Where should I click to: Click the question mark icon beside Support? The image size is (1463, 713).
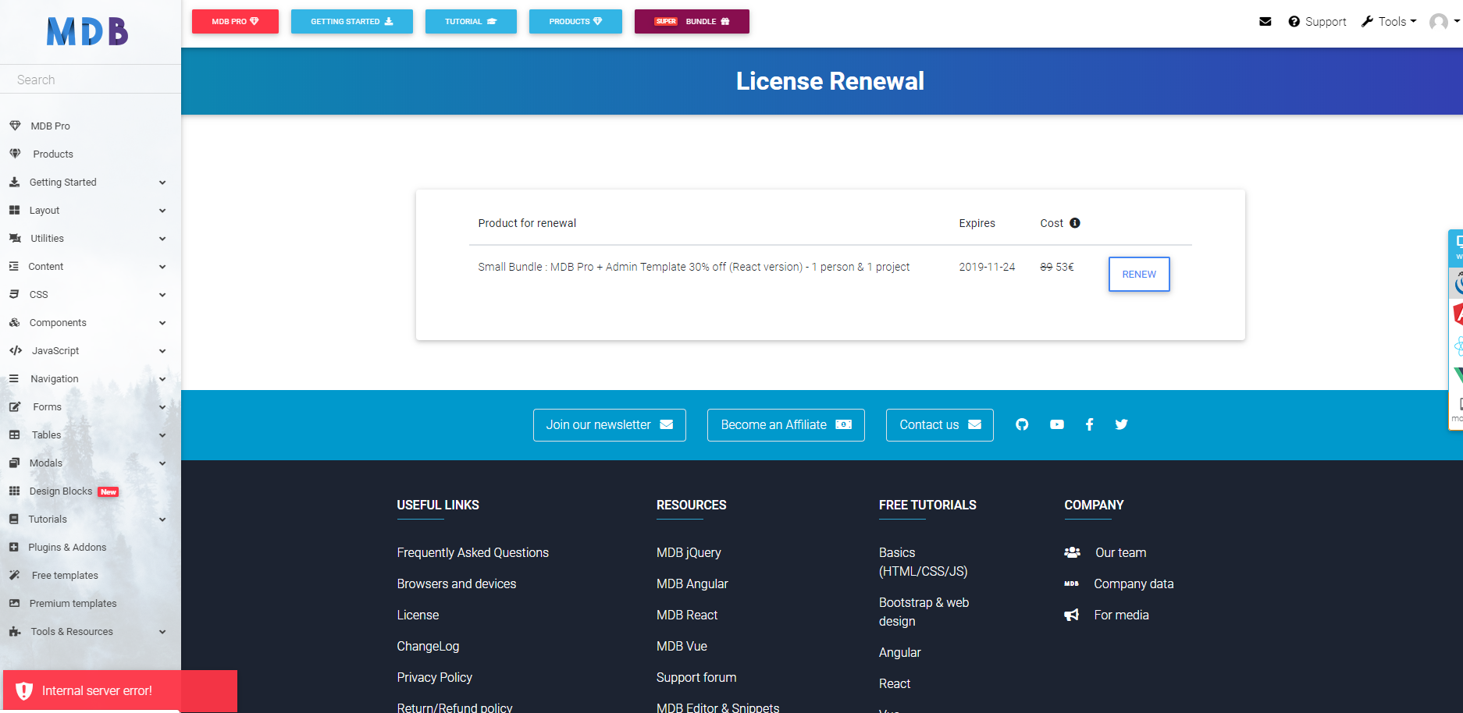coord(1294,22)
